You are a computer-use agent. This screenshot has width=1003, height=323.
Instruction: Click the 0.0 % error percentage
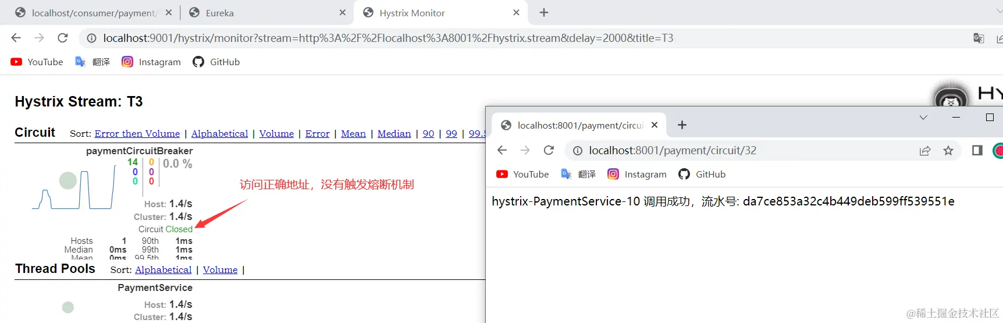[x=177, y=164]
